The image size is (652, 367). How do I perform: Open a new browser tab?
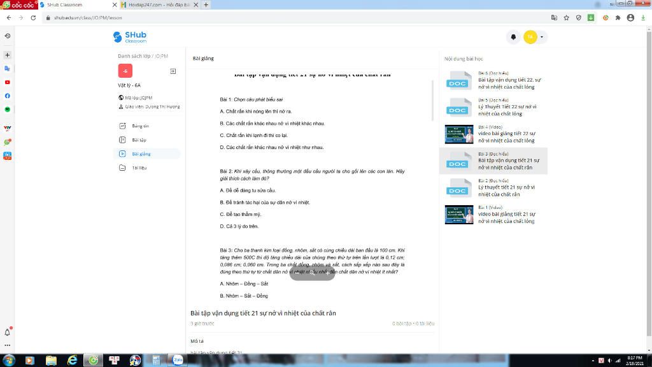pos(206,5)
